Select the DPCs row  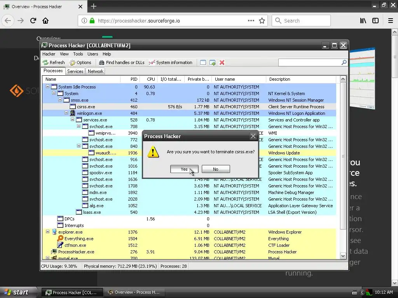point(189,219)
